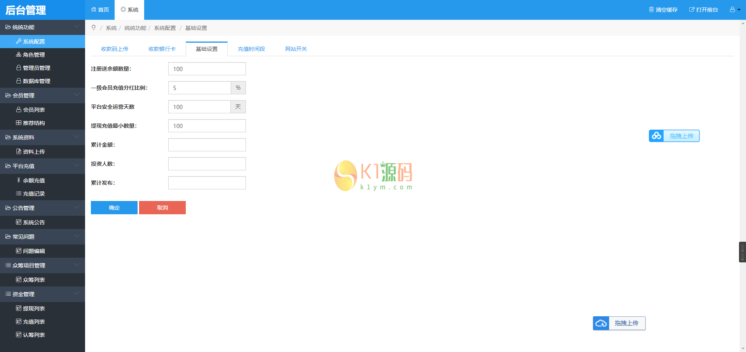Select the wrench icon beside 系统配置
Viewport: 746px width, 352px height.
point(18,42)
